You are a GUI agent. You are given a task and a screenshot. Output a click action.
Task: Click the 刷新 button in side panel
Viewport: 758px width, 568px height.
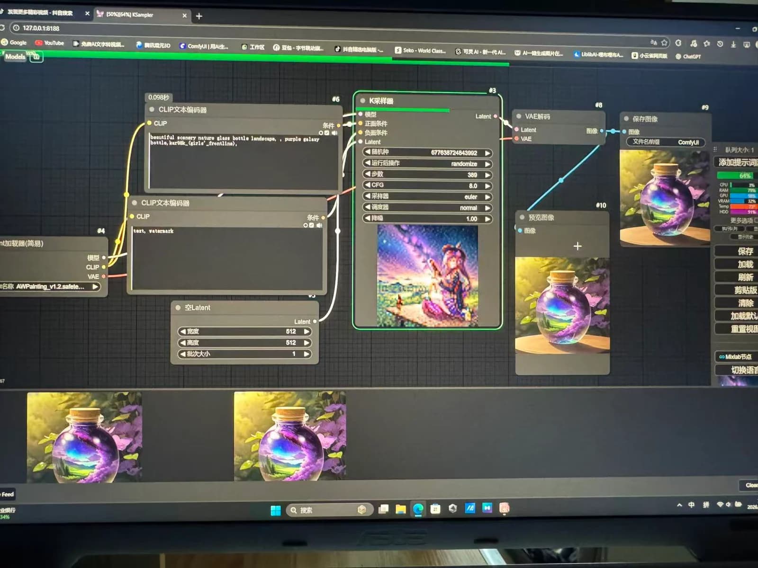point(737,277)
